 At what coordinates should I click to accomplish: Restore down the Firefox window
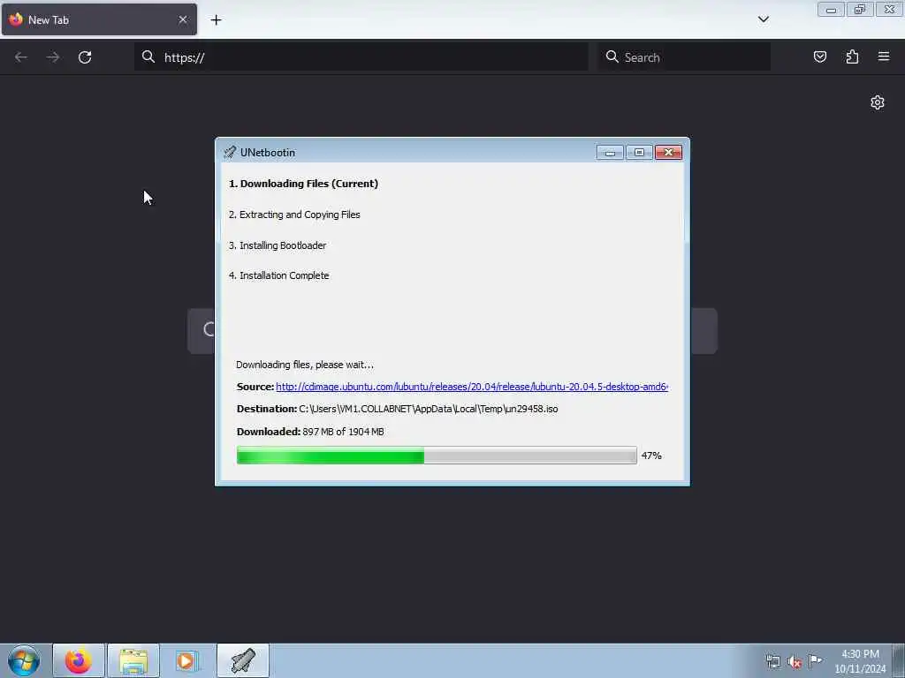[860, 9]
